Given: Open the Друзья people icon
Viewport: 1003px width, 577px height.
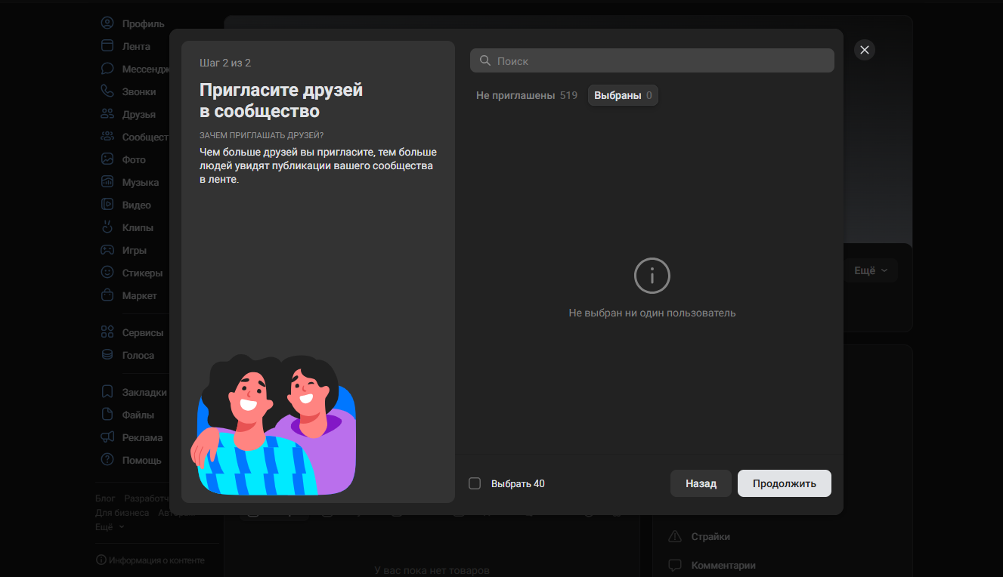Looking at the screenshot, I should click(107, 114).
